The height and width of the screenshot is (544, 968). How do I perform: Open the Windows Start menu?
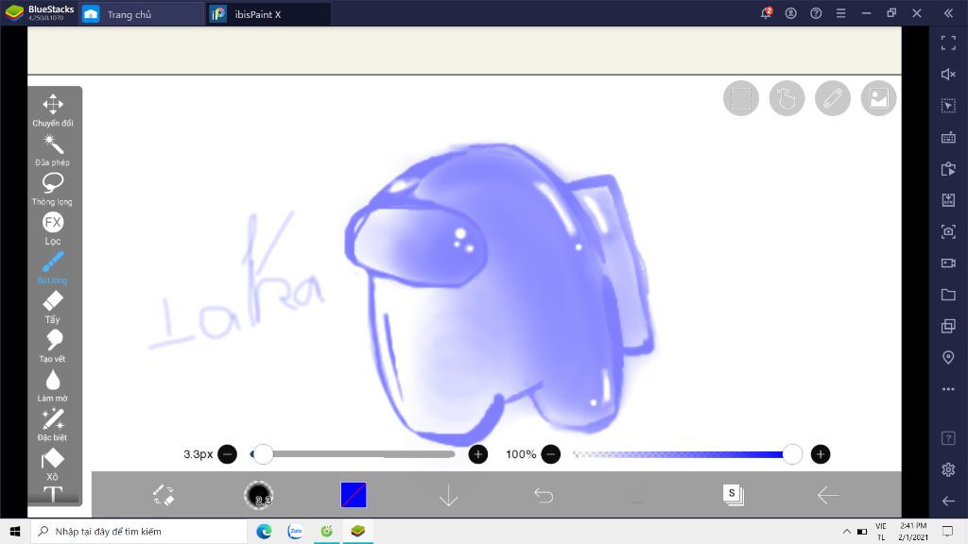tap(15, 531)
